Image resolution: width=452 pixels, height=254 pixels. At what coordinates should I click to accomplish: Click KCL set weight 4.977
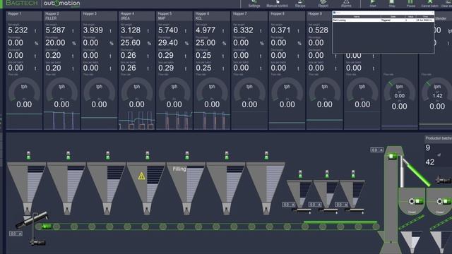(x=206, y=30)
